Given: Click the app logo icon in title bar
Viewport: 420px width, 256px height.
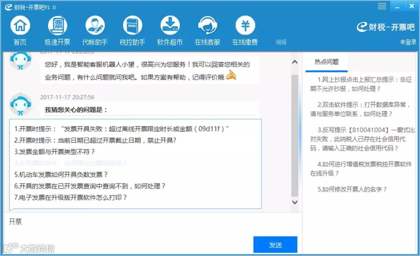Looking at the screenshot, I should 8,7.
